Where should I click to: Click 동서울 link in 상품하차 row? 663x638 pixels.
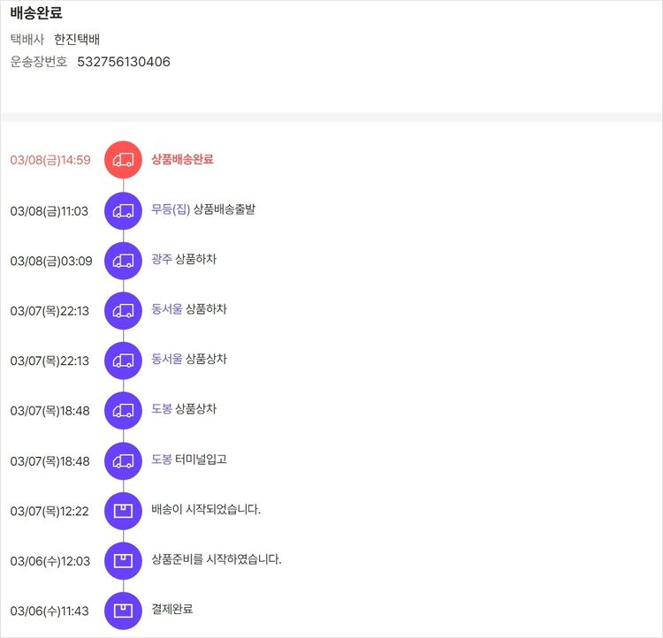pos(167,309)
